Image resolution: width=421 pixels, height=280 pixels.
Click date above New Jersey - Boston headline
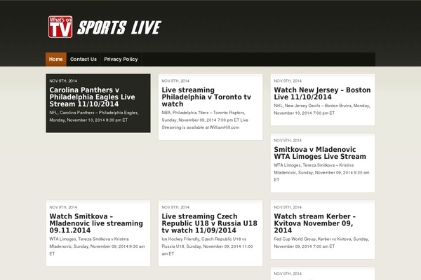288,81
